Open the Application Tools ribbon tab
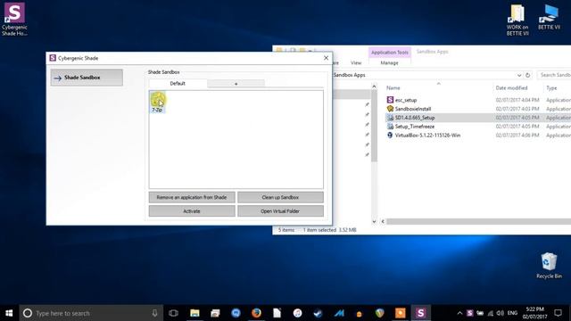Viewport: 571px width, 321px height. [390, 53]
